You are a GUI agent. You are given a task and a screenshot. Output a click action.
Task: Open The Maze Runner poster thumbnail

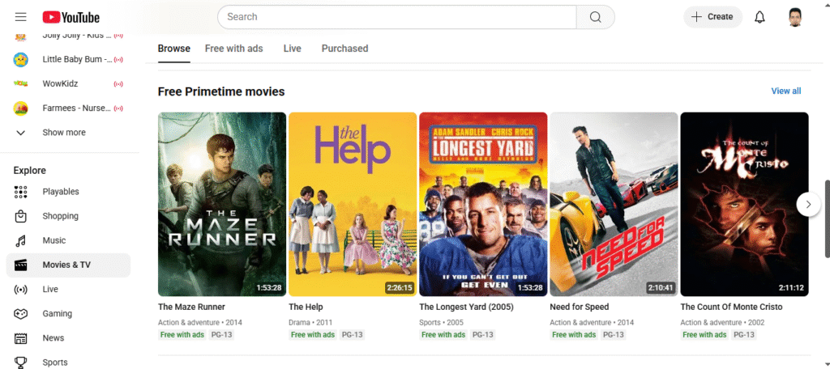[222, 204]
